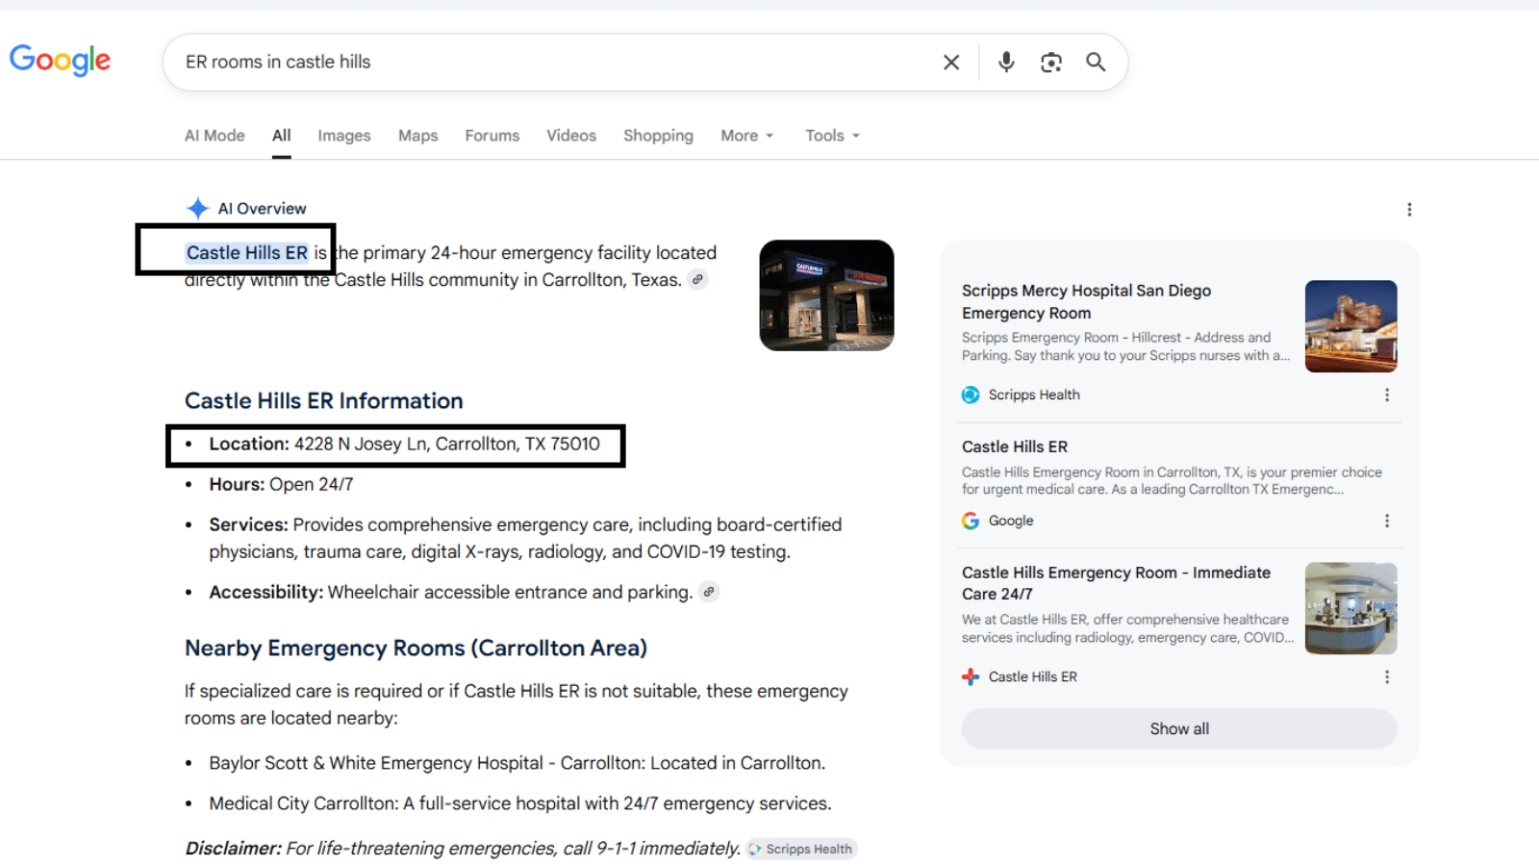This screenshot has width=1539, height=866.
Task: Switch to AI Mode tab
Action: point(214,136)
